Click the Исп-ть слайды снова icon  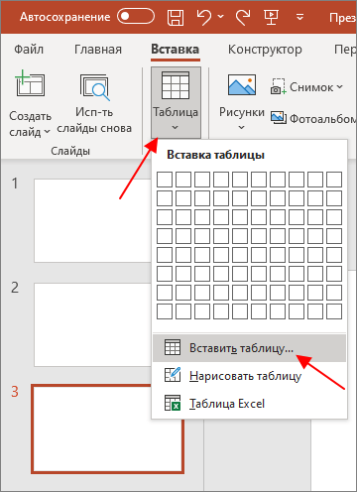click(x=94, y=87)
